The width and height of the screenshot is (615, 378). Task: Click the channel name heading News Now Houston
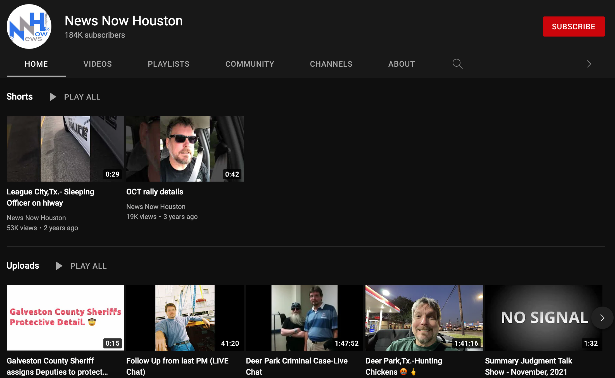click(124, 21)
